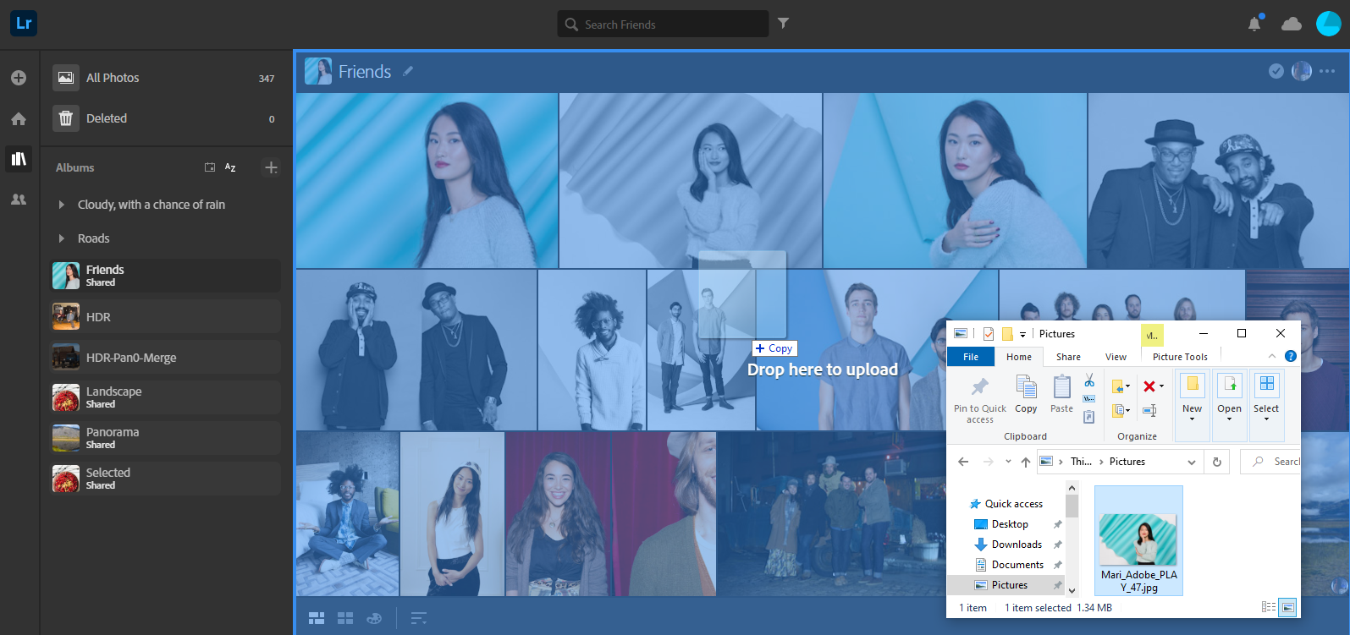Click the Search Friends field
1350x635 pixels.
pyautogui.click(x=663, y=24)
